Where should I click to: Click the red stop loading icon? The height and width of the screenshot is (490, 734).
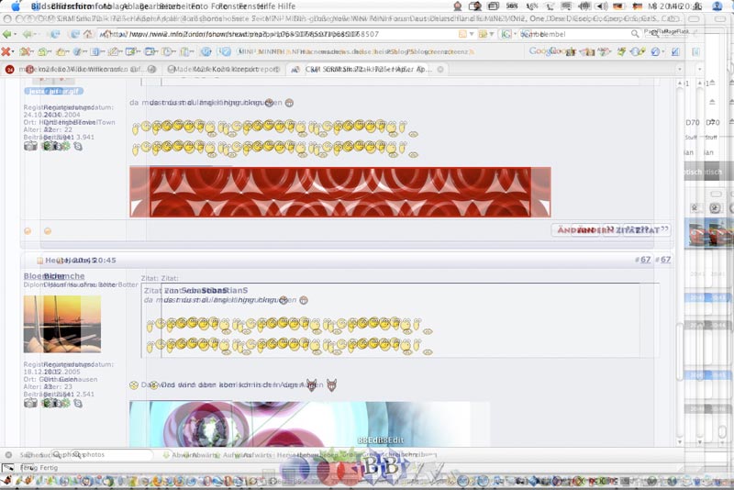[x=7, y=51]
